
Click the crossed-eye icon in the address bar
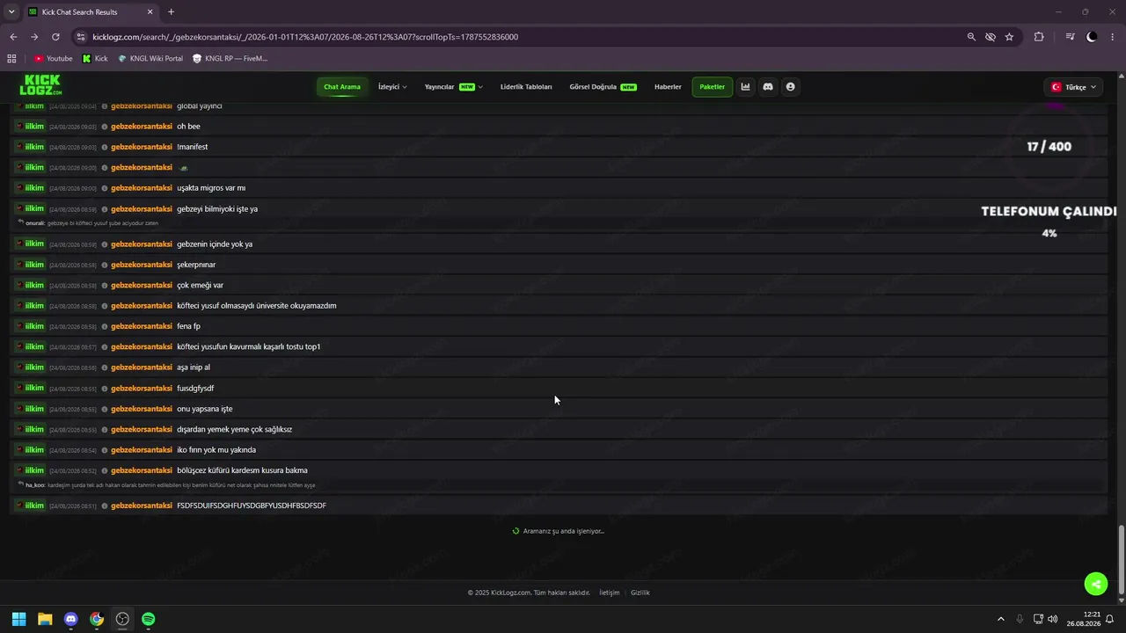[991, 37]
